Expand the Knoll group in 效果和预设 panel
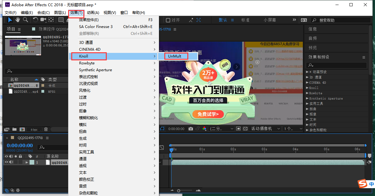The width and height of the screenshot is (375, 196). [307, 87]
